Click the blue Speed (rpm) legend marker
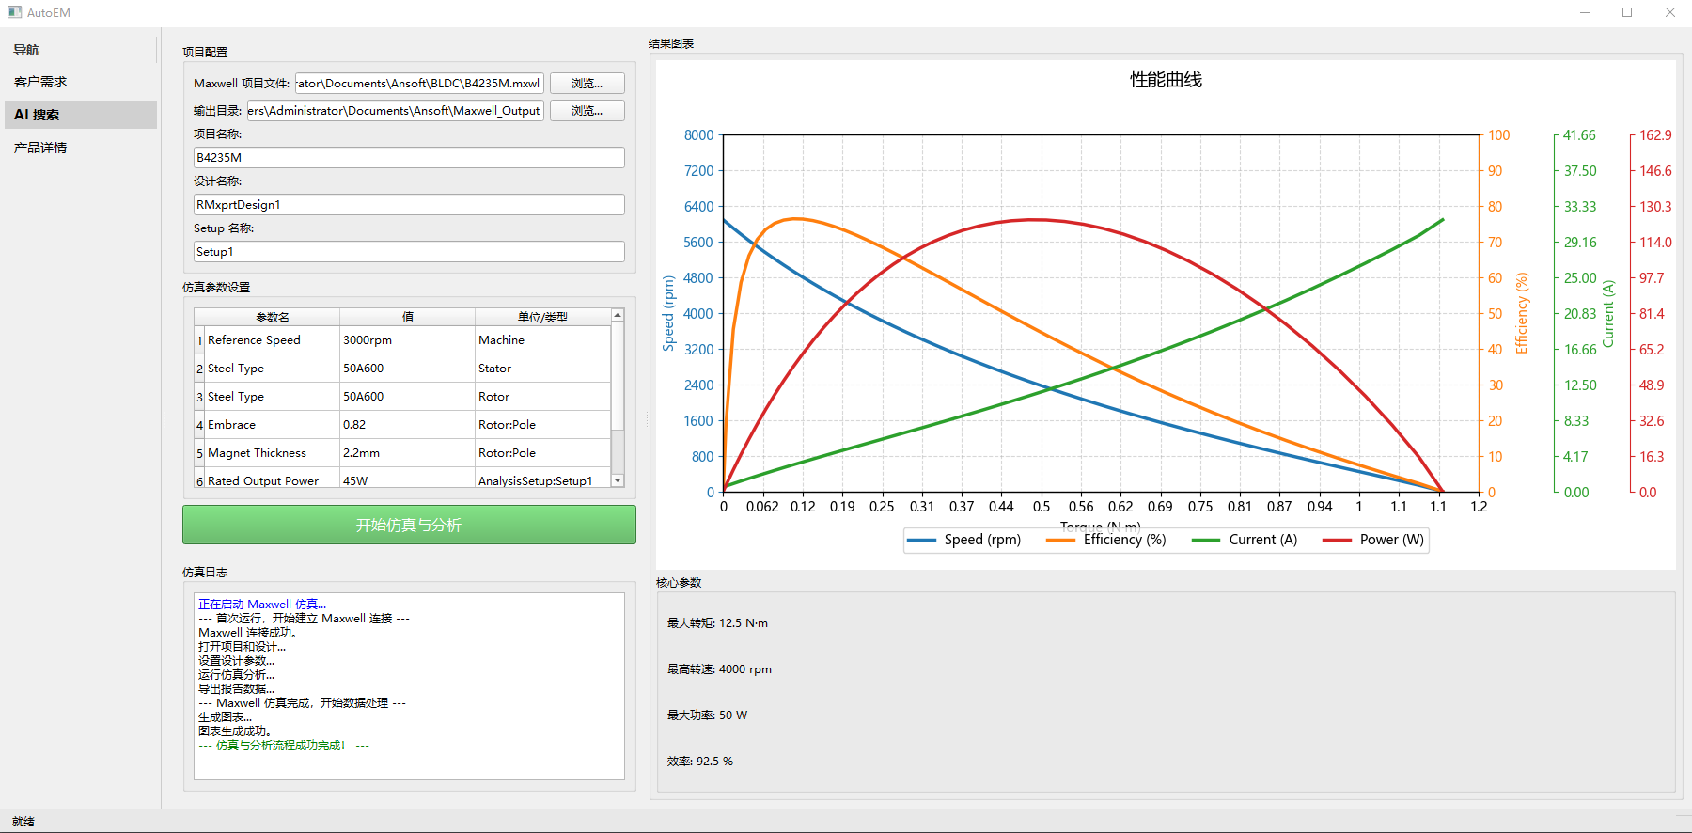This screenshot has width=1692, height=833. click(921, 540)
